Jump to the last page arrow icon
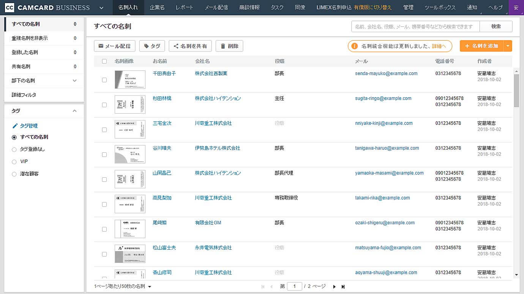 tap(343, 287)
